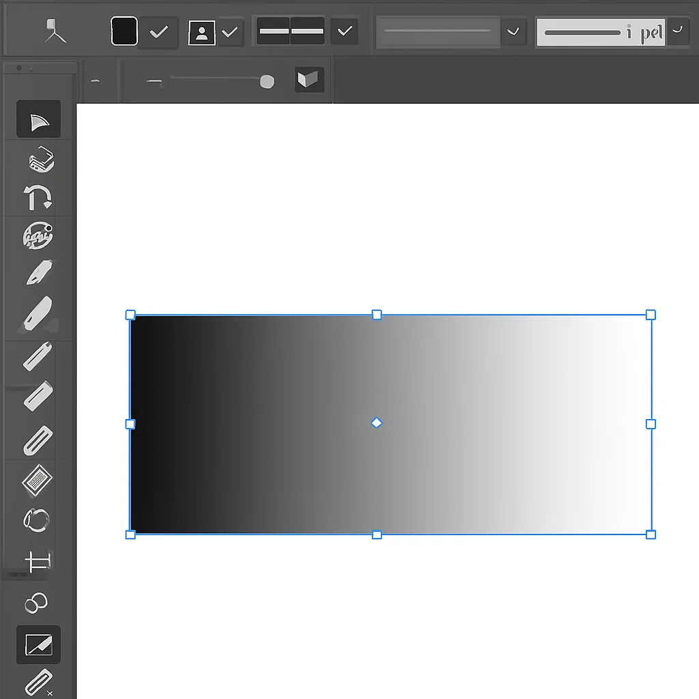The width and height of the screenshot is (699, 699).
Task: Click the double-line stroke style box
Action: coord(291,31)
